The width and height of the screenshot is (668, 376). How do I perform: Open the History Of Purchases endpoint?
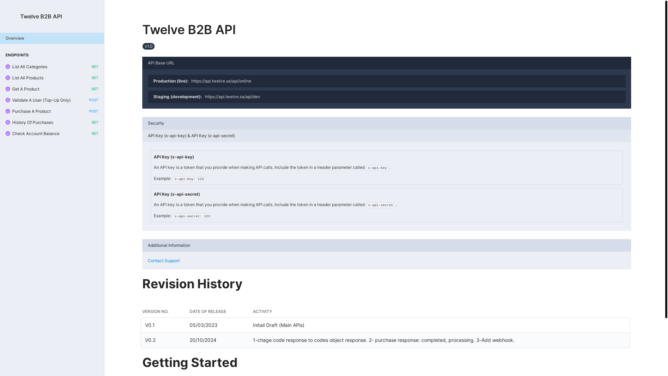(x=52, y=123)
